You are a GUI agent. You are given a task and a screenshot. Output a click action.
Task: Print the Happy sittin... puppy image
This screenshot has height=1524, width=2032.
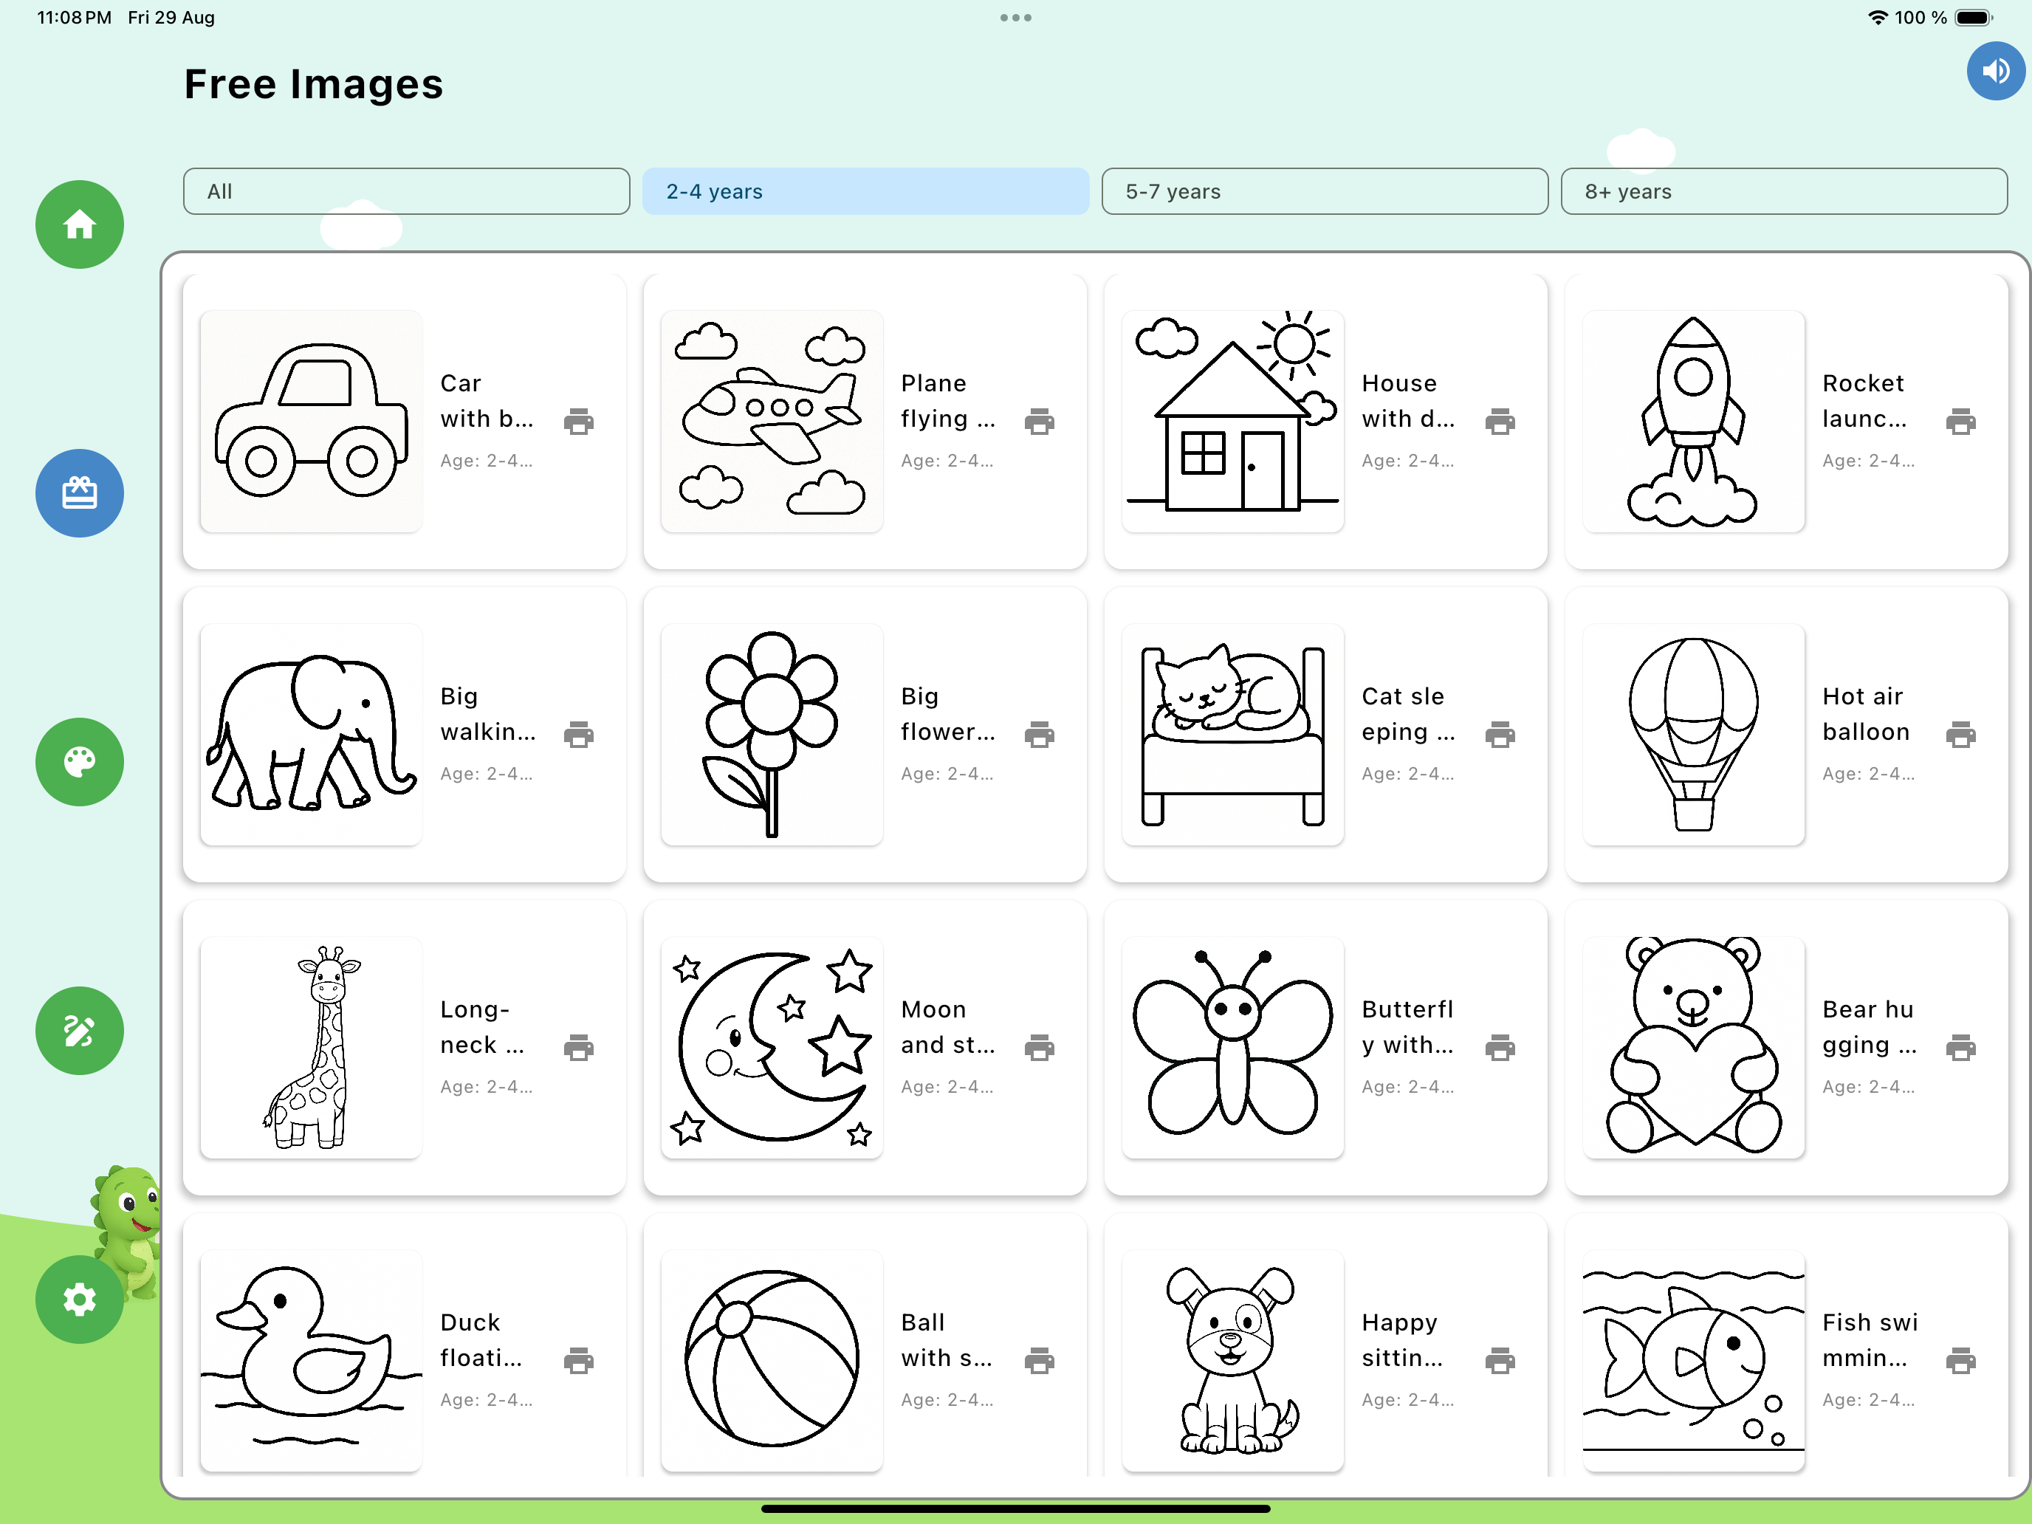[x=1500, y=1361]
